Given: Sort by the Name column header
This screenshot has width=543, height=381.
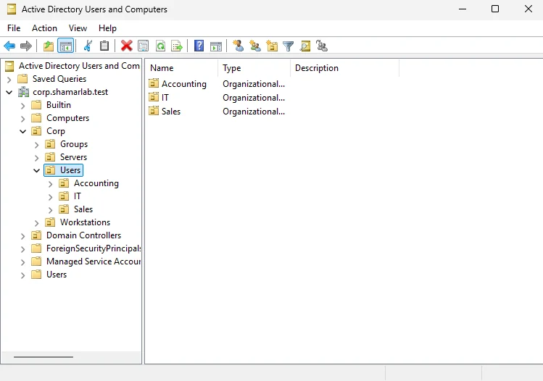Looking at the screenshot, I should (181, 68).
